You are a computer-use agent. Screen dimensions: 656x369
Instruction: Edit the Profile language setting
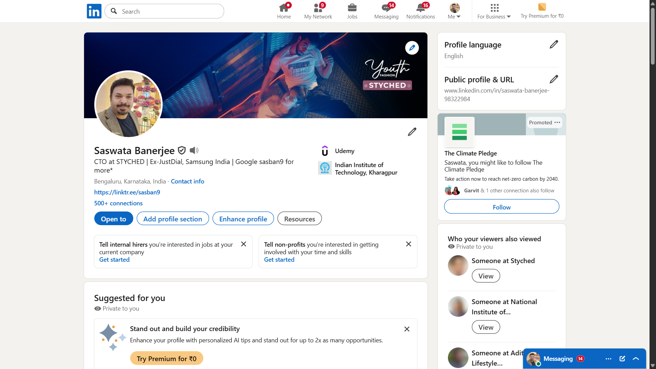553,44
